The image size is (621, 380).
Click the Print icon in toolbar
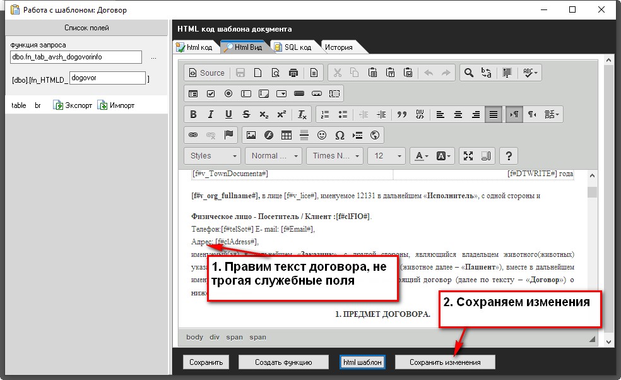coord(293,73)
